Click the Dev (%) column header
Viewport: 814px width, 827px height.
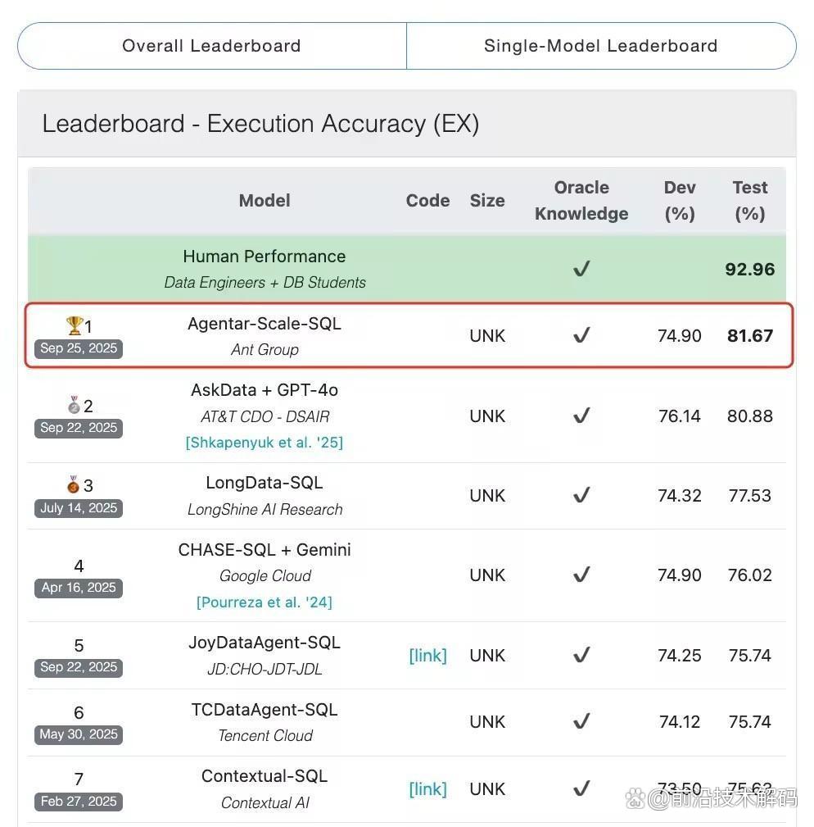(679, 201)
